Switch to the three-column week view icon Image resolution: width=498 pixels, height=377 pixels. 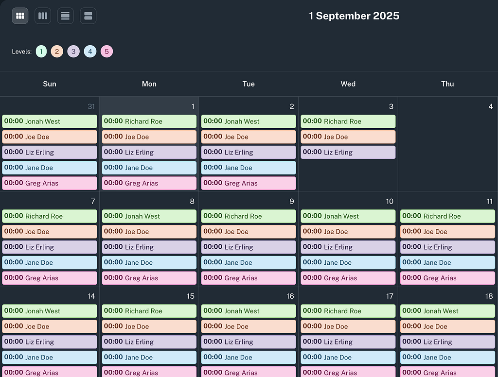(x=43, y=16)
